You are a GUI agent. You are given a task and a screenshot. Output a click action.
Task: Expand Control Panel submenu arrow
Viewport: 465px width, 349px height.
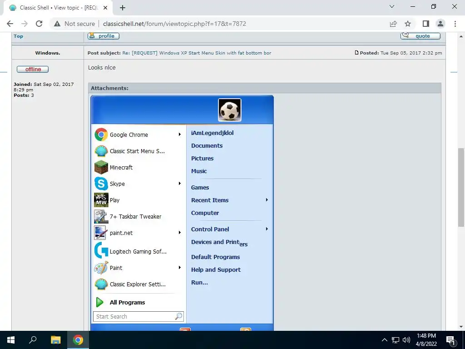point(267,229)
